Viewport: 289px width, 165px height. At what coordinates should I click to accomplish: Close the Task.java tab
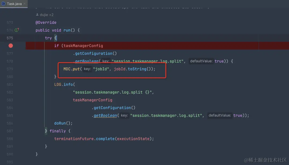(x=25, y=4)
